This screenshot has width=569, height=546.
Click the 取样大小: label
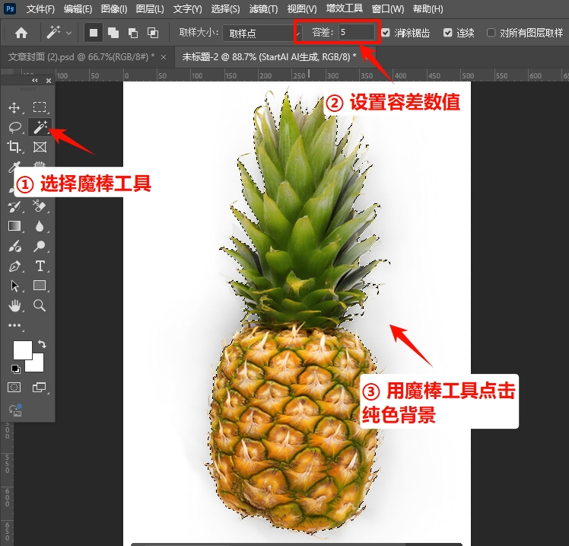tap(199, 33)
